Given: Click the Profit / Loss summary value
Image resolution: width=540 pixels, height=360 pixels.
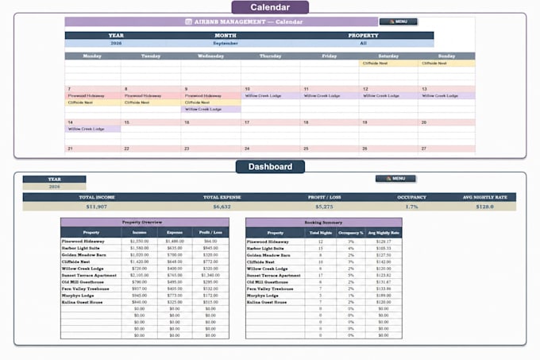Looking at the screenshot, I should (x=324, y=207).
